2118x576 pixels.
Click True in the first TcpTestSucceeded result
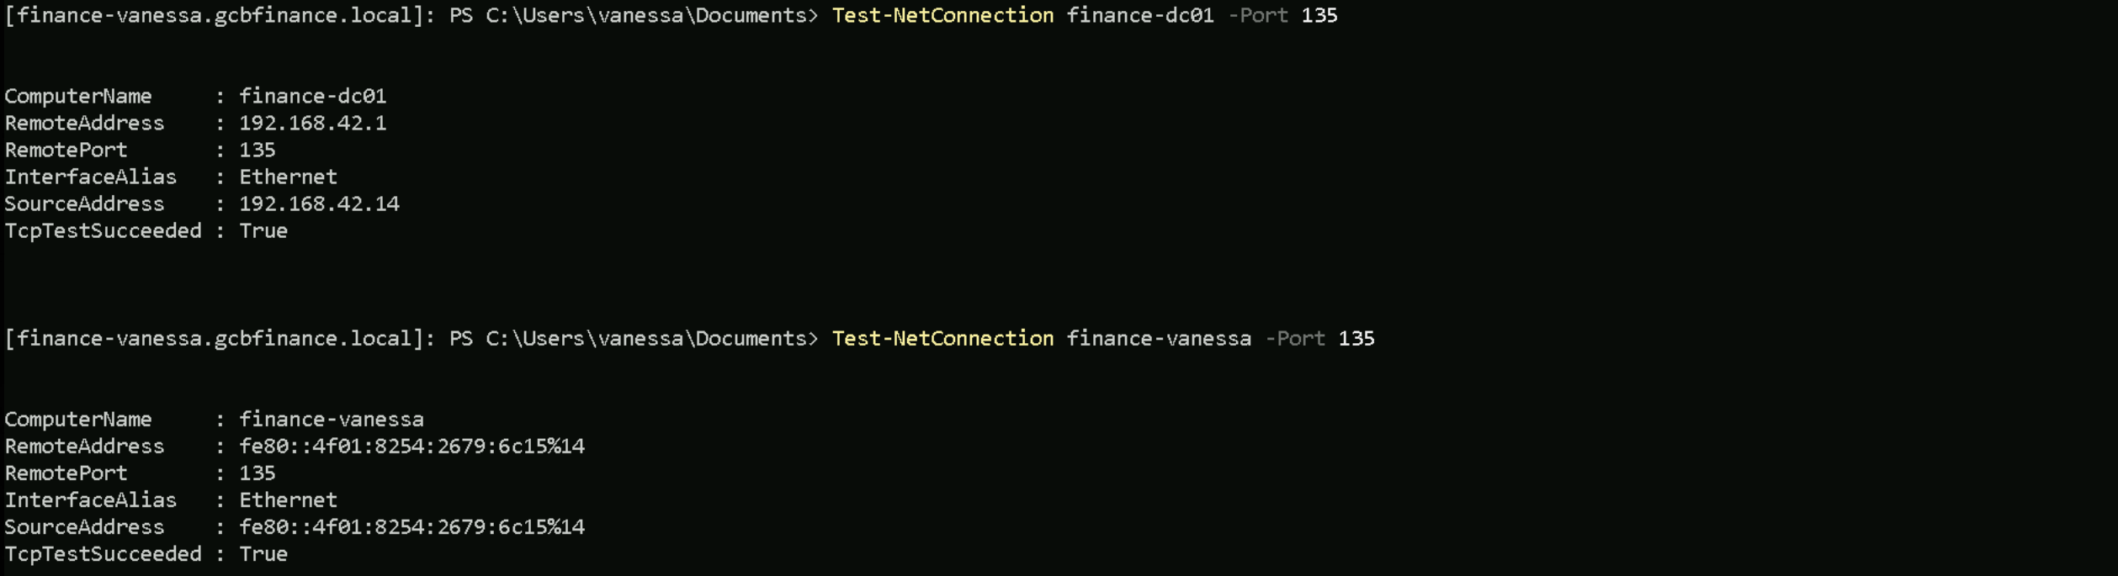[263, 230]
